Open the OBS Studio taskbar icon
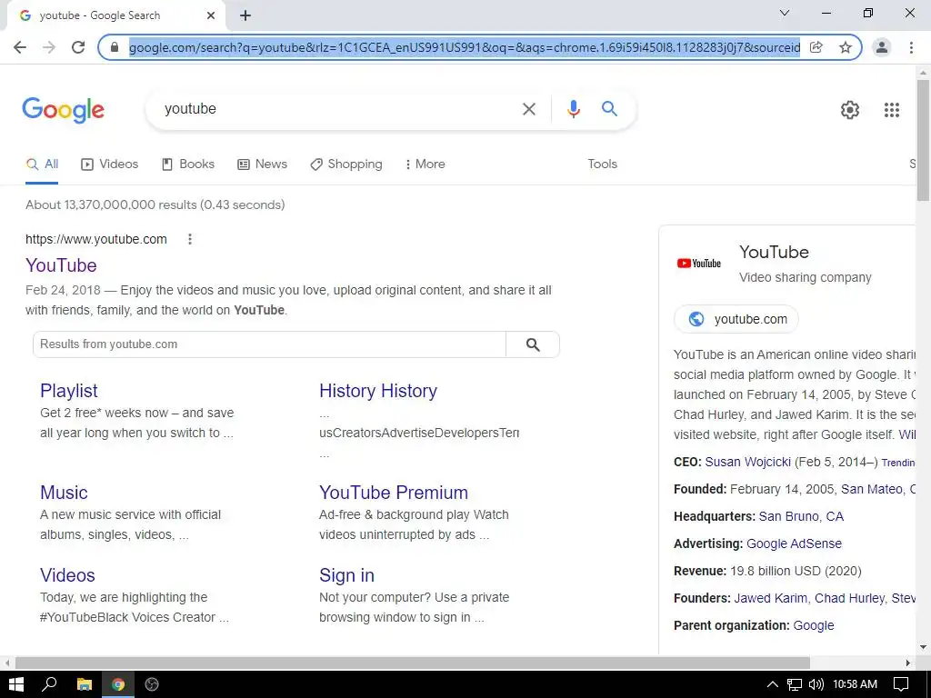 tap(152, 684)
